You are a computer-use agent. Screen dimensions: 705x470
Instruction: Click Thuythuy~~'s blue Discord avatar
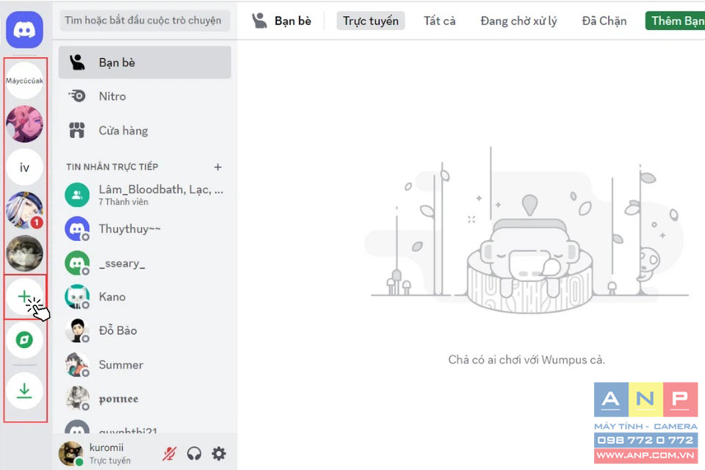(77, 229)
